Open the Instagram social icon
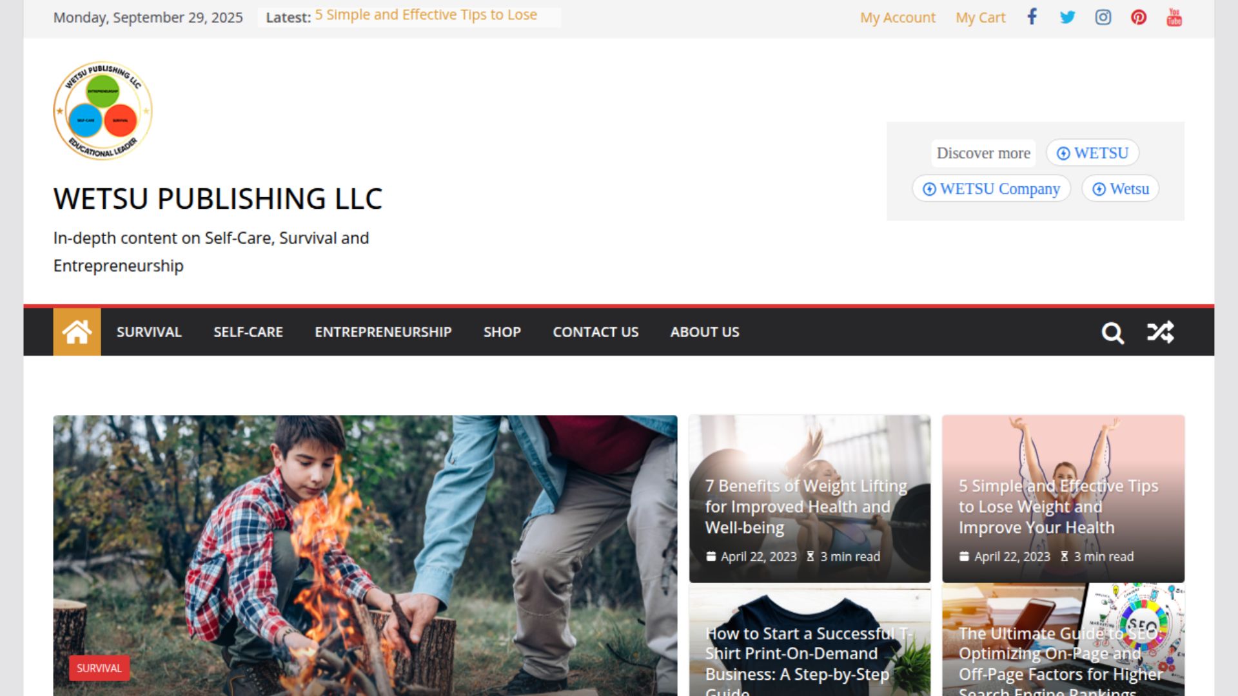This screenshot has height=696, width=1238. (x=1103, y=17)
